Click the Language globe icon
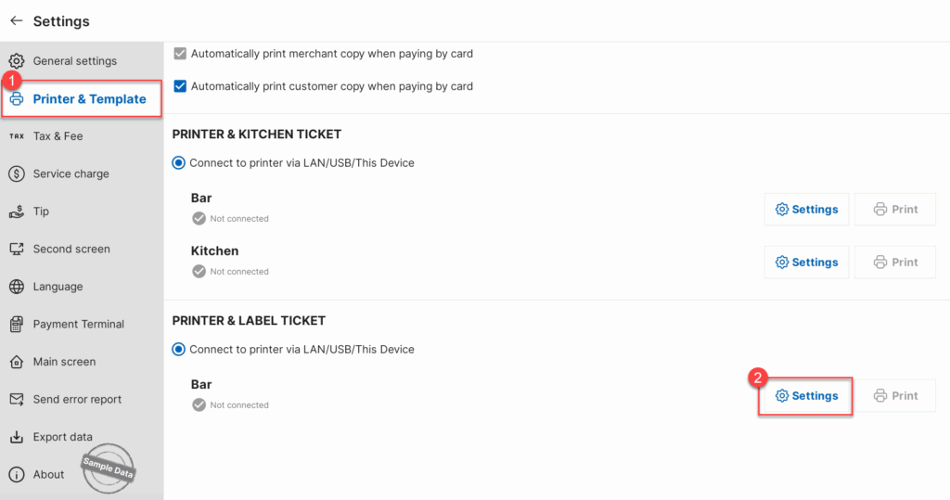The width and height of the screenshot is (950, 500). (16, 287)
